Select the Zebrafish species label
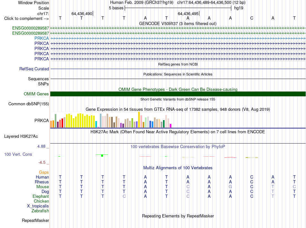This screenshot has width=306, height=228. click(40, 211)
